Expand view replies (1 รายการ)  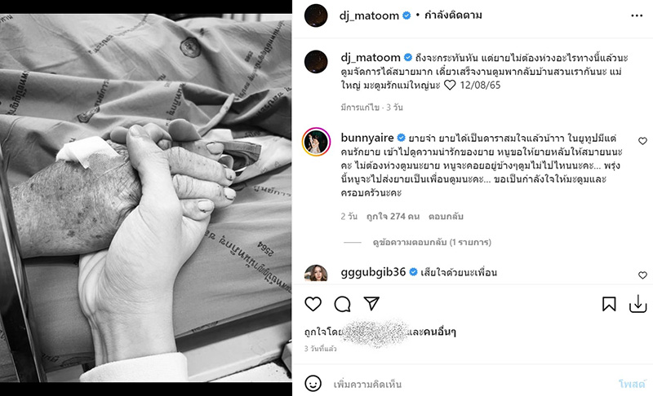(432, 242)
